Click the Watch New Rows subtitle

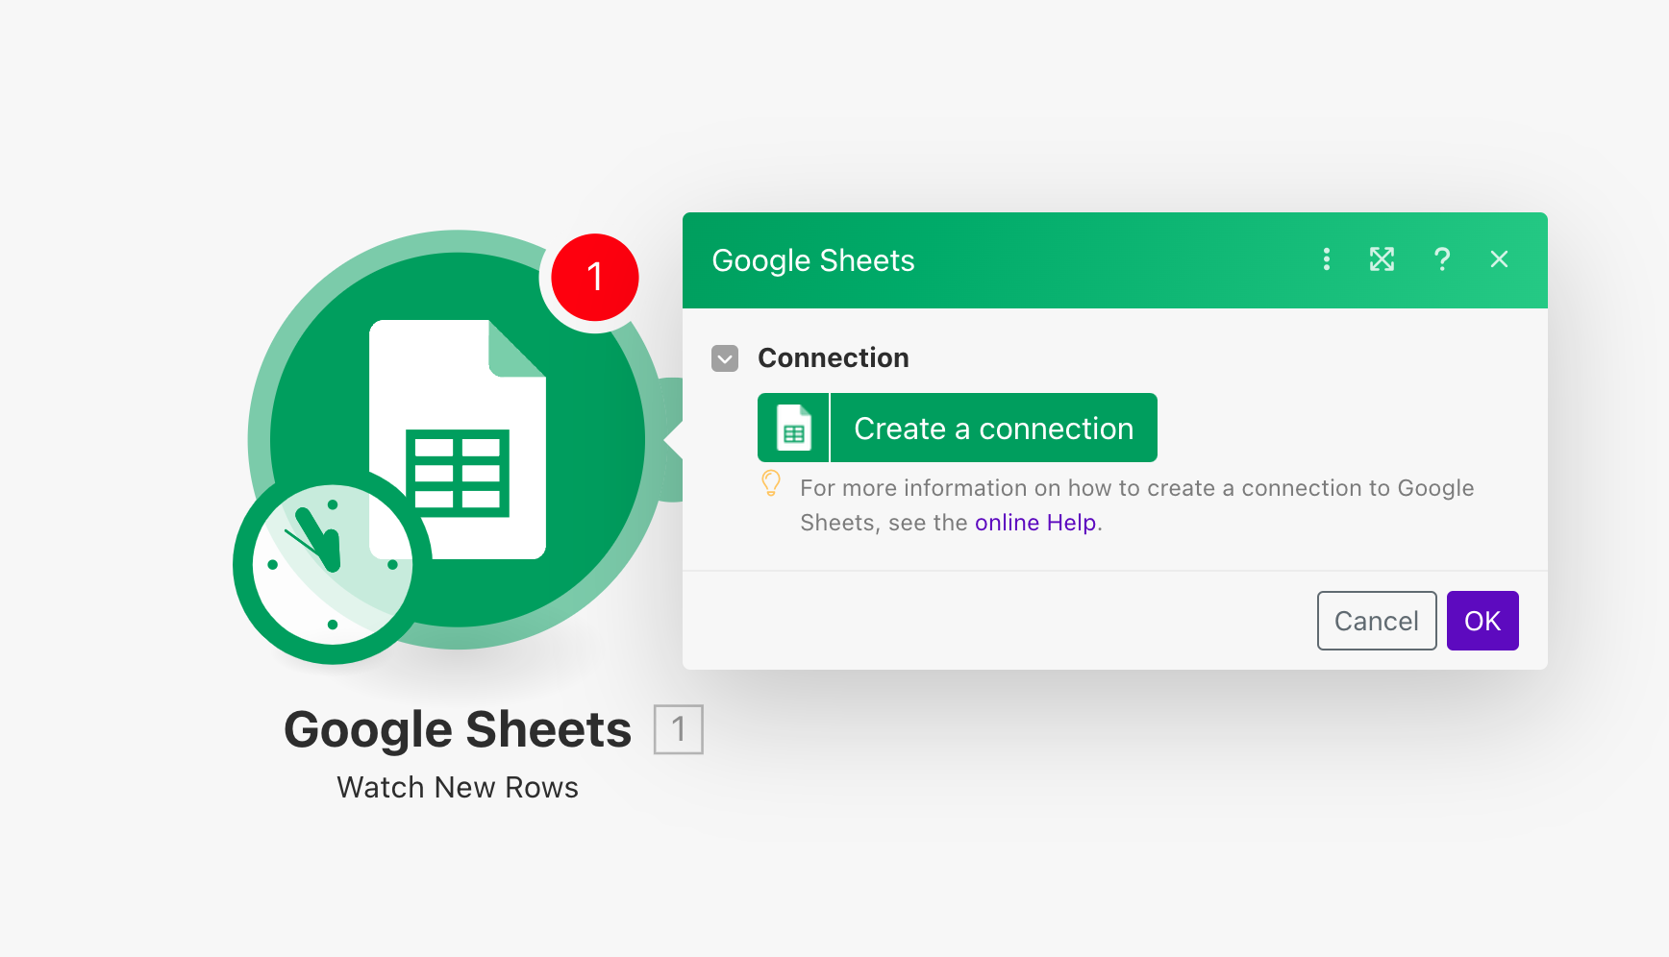[458, 788]
